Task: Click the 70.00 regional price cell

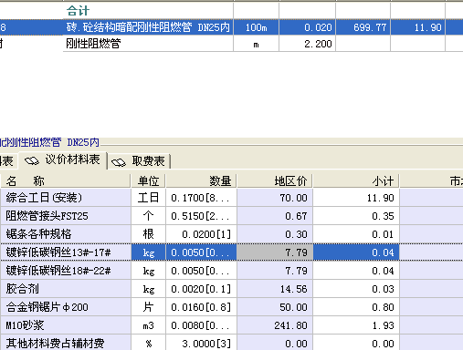Action: [275, 198]
